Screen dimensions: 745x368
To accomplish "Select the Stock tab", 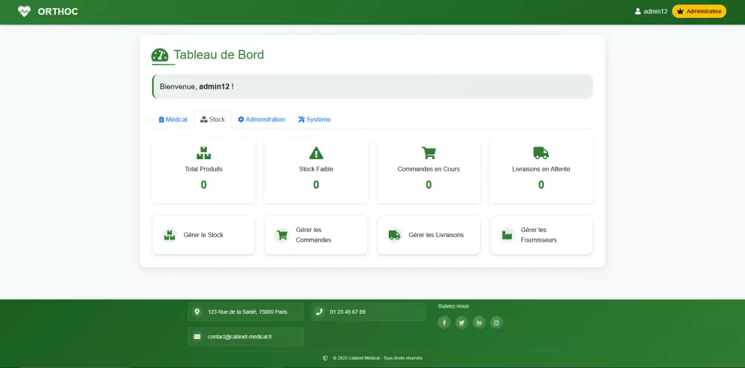I will point(212,120).
